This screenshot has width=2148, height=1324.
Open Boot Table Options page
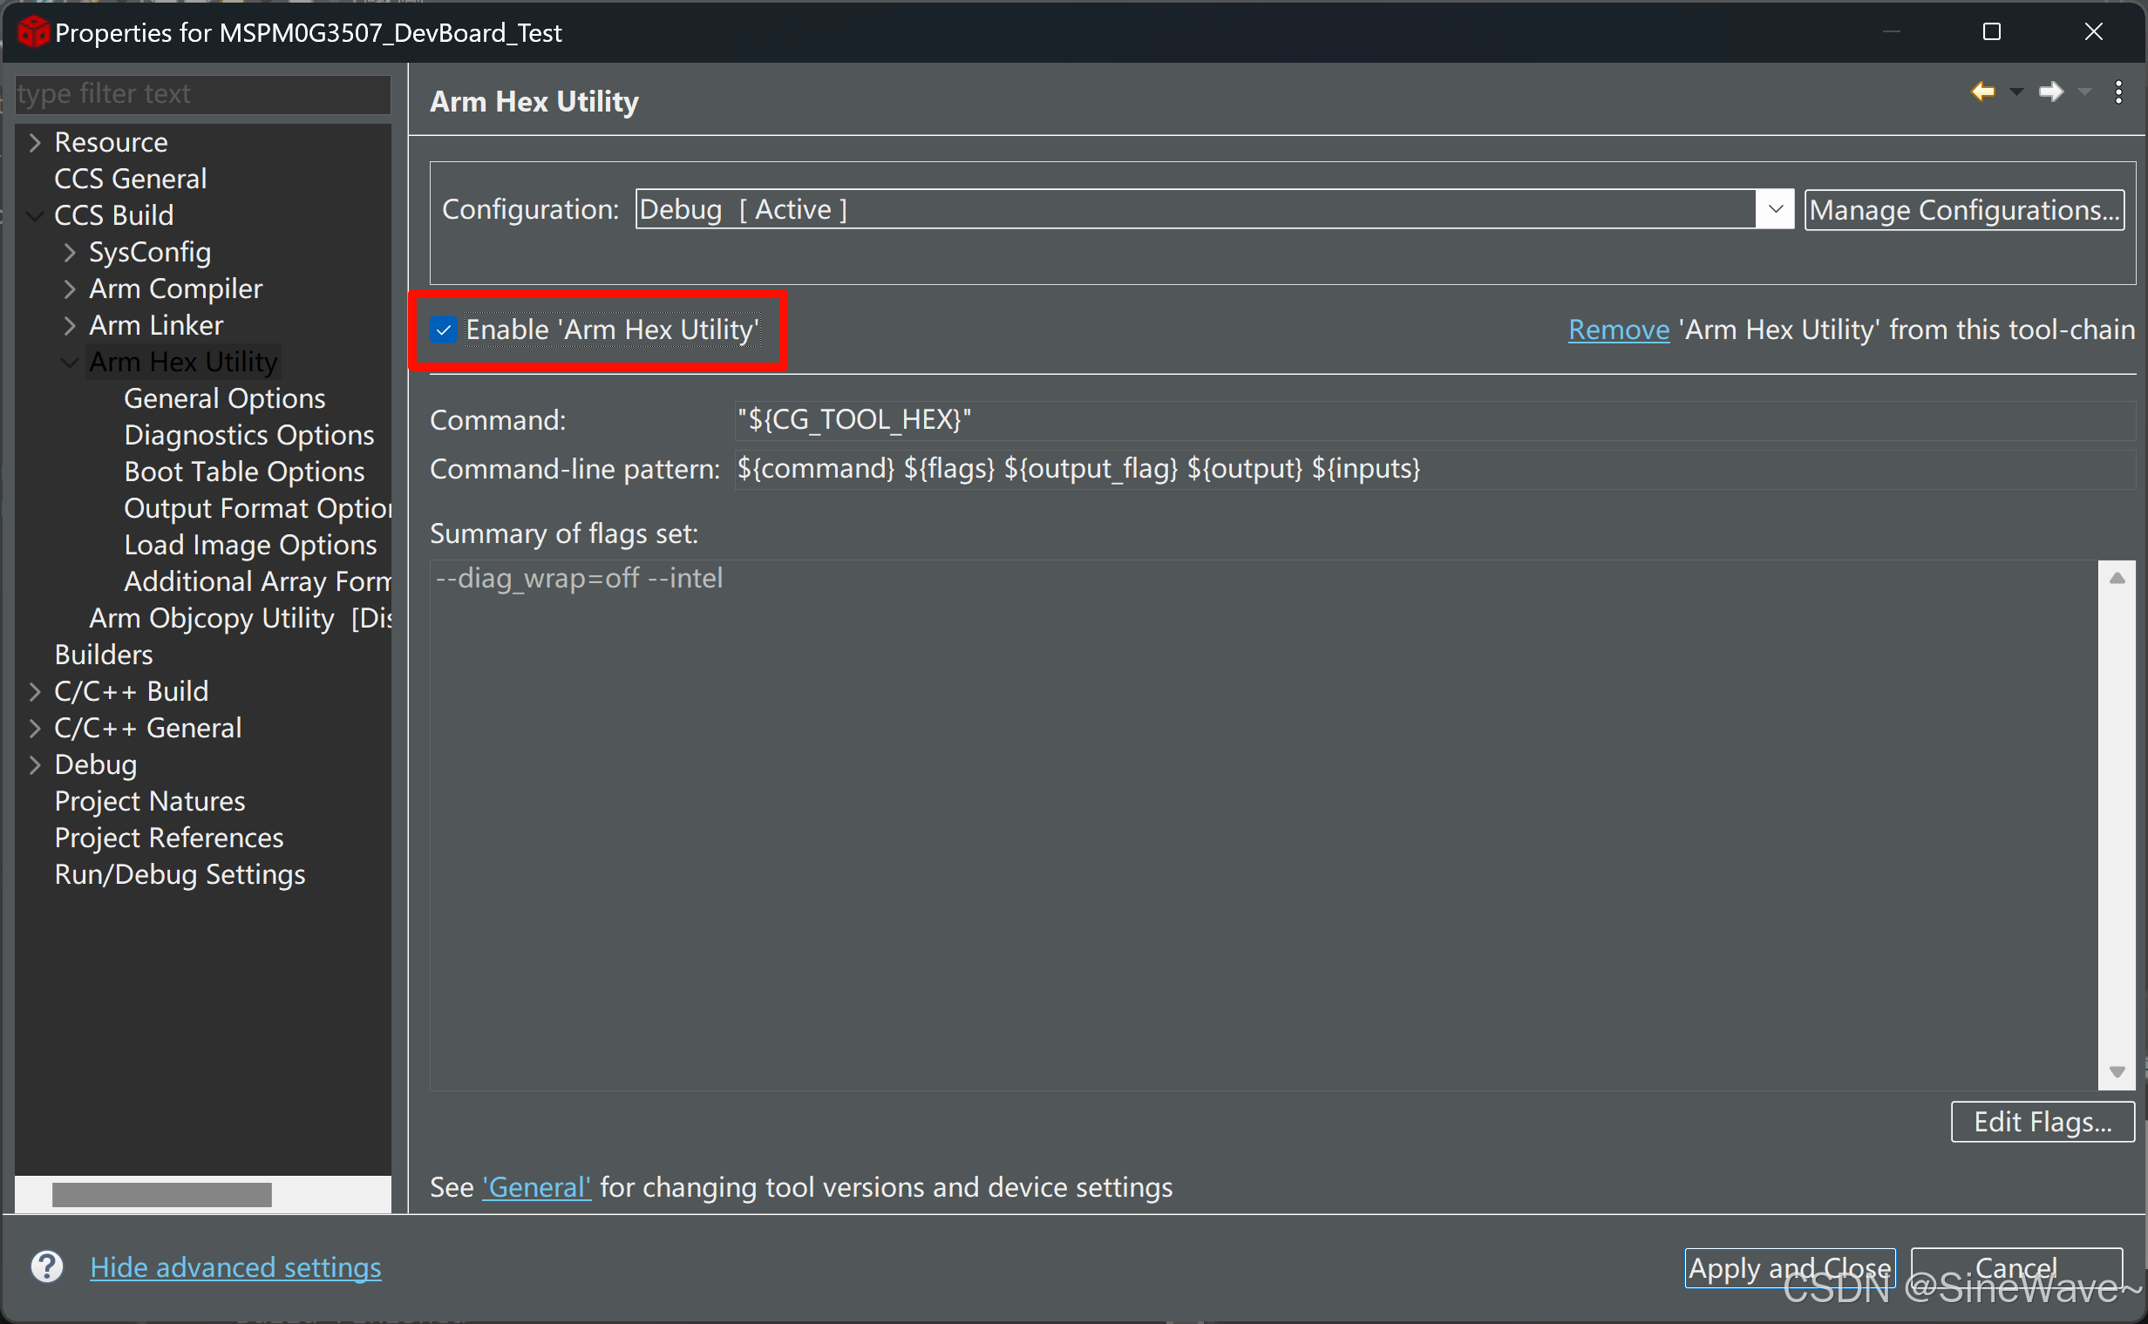coord(244,472)
